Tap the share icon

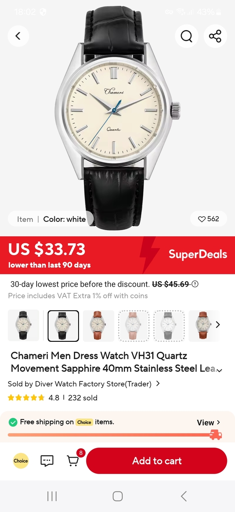(x=215, y=36)
